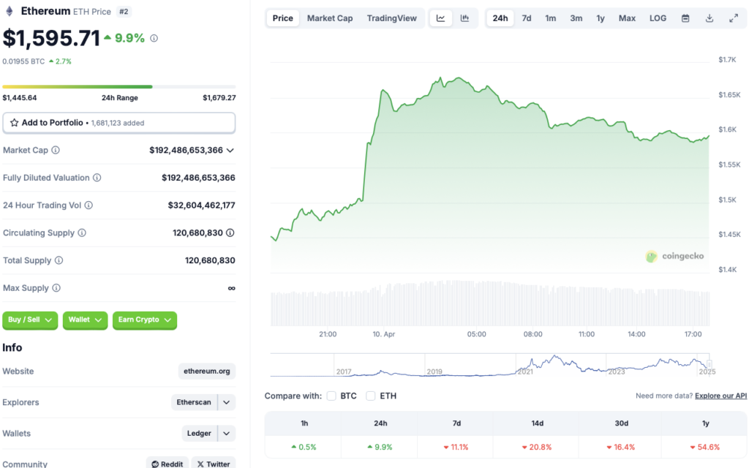The image size is (749, 468).
Task: Open ethereum.org website link
Action: [x=207, y=371]
